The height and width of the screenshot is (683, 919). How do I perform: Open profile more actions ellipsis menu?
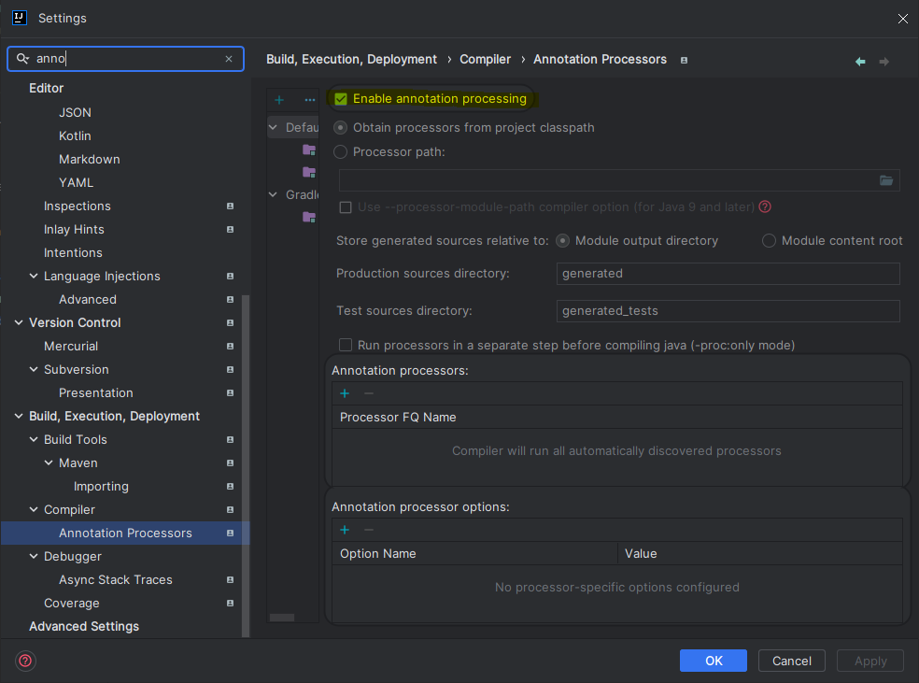coord(309,100)
